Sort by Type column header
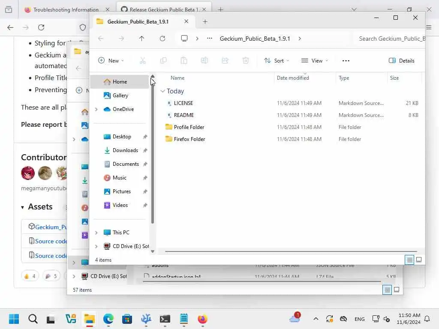Image resolution: width=439 pixels, height=329 pixels. [x=344, y=78]
